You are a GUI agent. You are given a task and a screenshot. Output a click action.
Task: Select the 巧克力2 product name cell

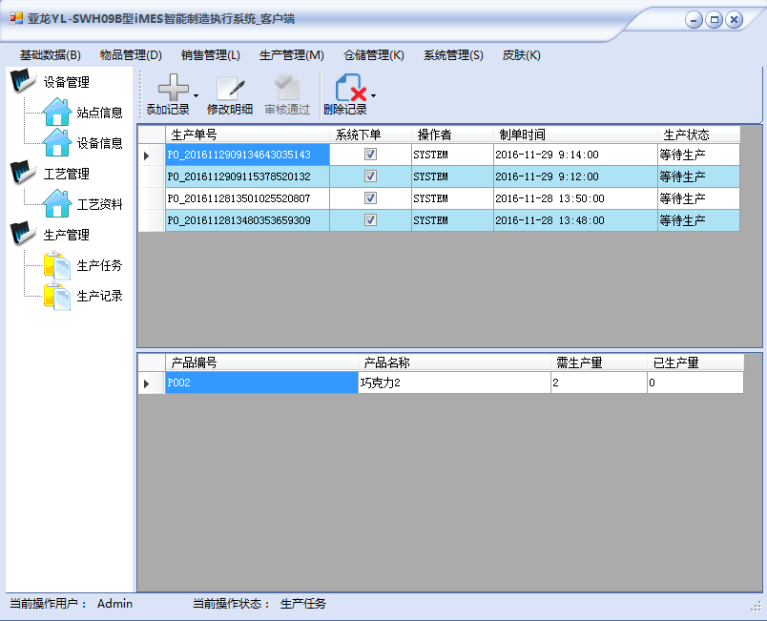tap(453, 383)
